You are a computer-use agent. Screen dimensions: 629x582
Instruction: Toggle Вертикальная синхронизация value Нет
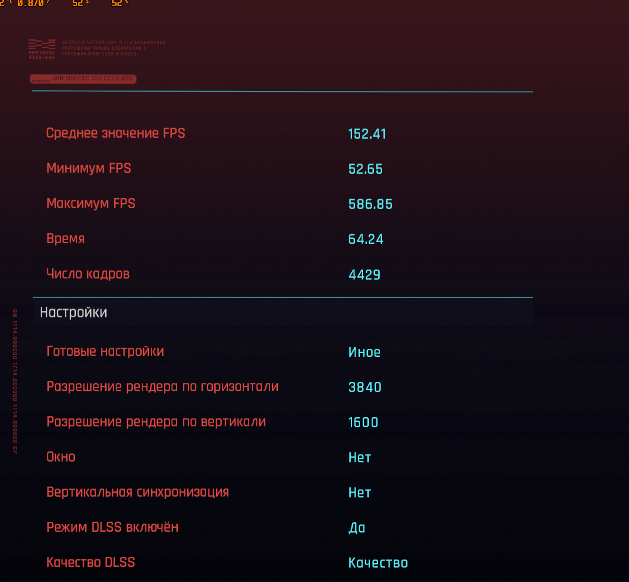tap(359, 492)
